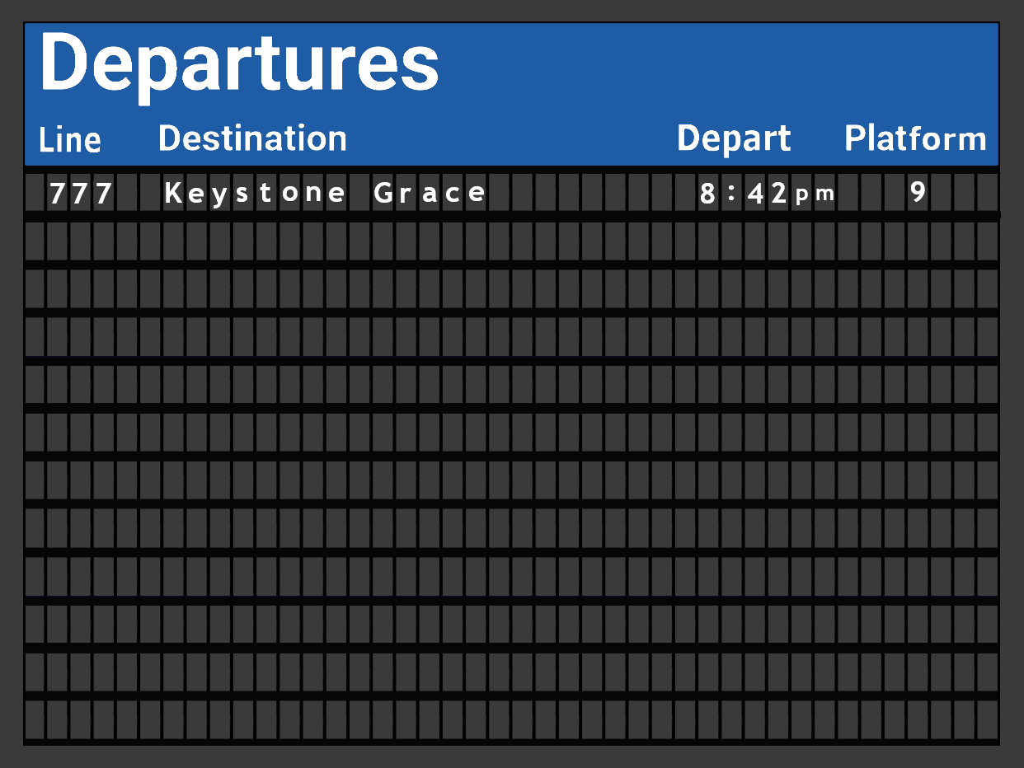The image size is (1024, 768).
Task: Click the colon in 8:42pm
Action: pyautogui.click(x=731, y=194)
